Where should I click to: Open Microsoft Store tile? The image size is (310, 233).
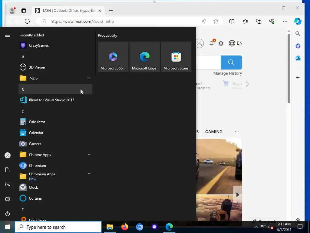click(x=176, y=57)
